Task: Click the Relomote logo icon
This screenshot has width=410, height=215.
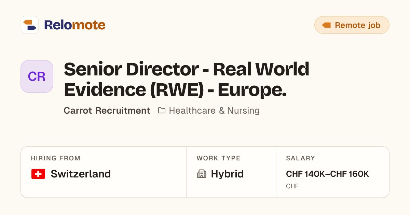Action: (x=30, y=25)
